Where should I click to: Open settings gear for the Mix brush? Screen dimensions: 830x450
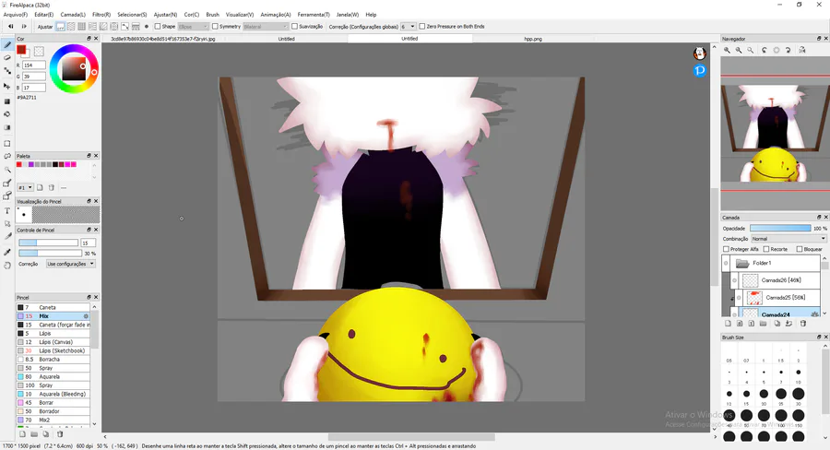86,316
